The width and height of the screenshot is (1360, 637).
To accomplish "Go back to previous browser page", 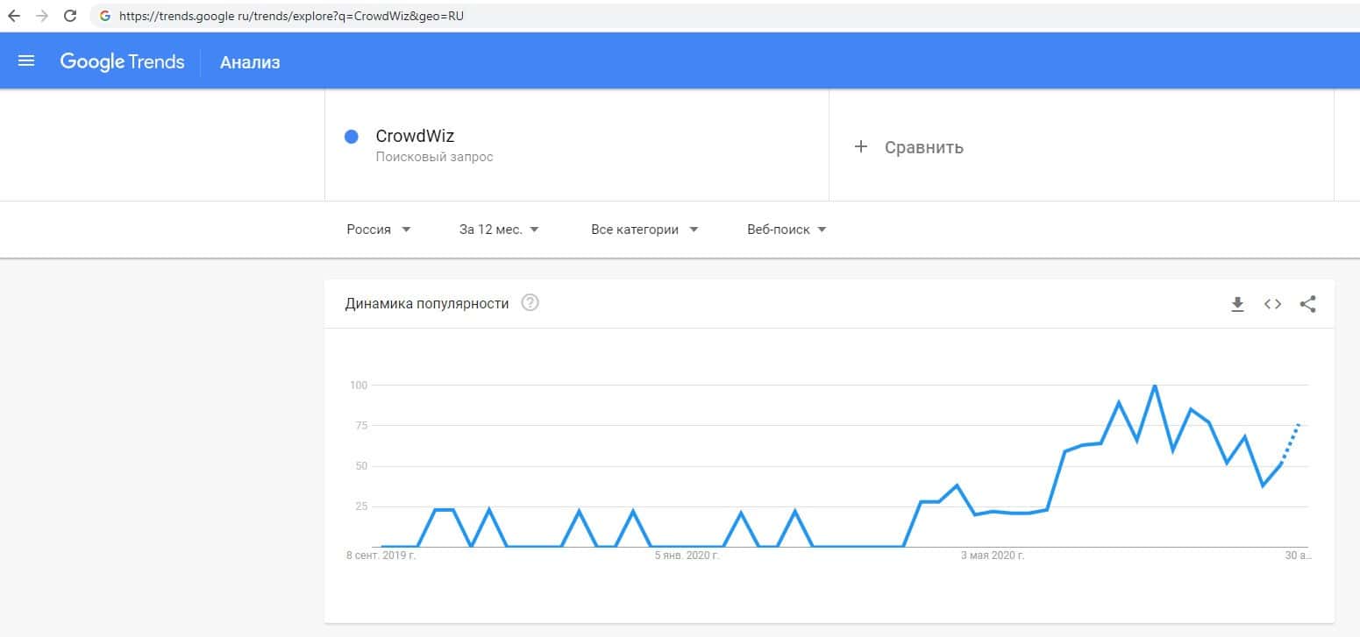I will tap(14, 16).
